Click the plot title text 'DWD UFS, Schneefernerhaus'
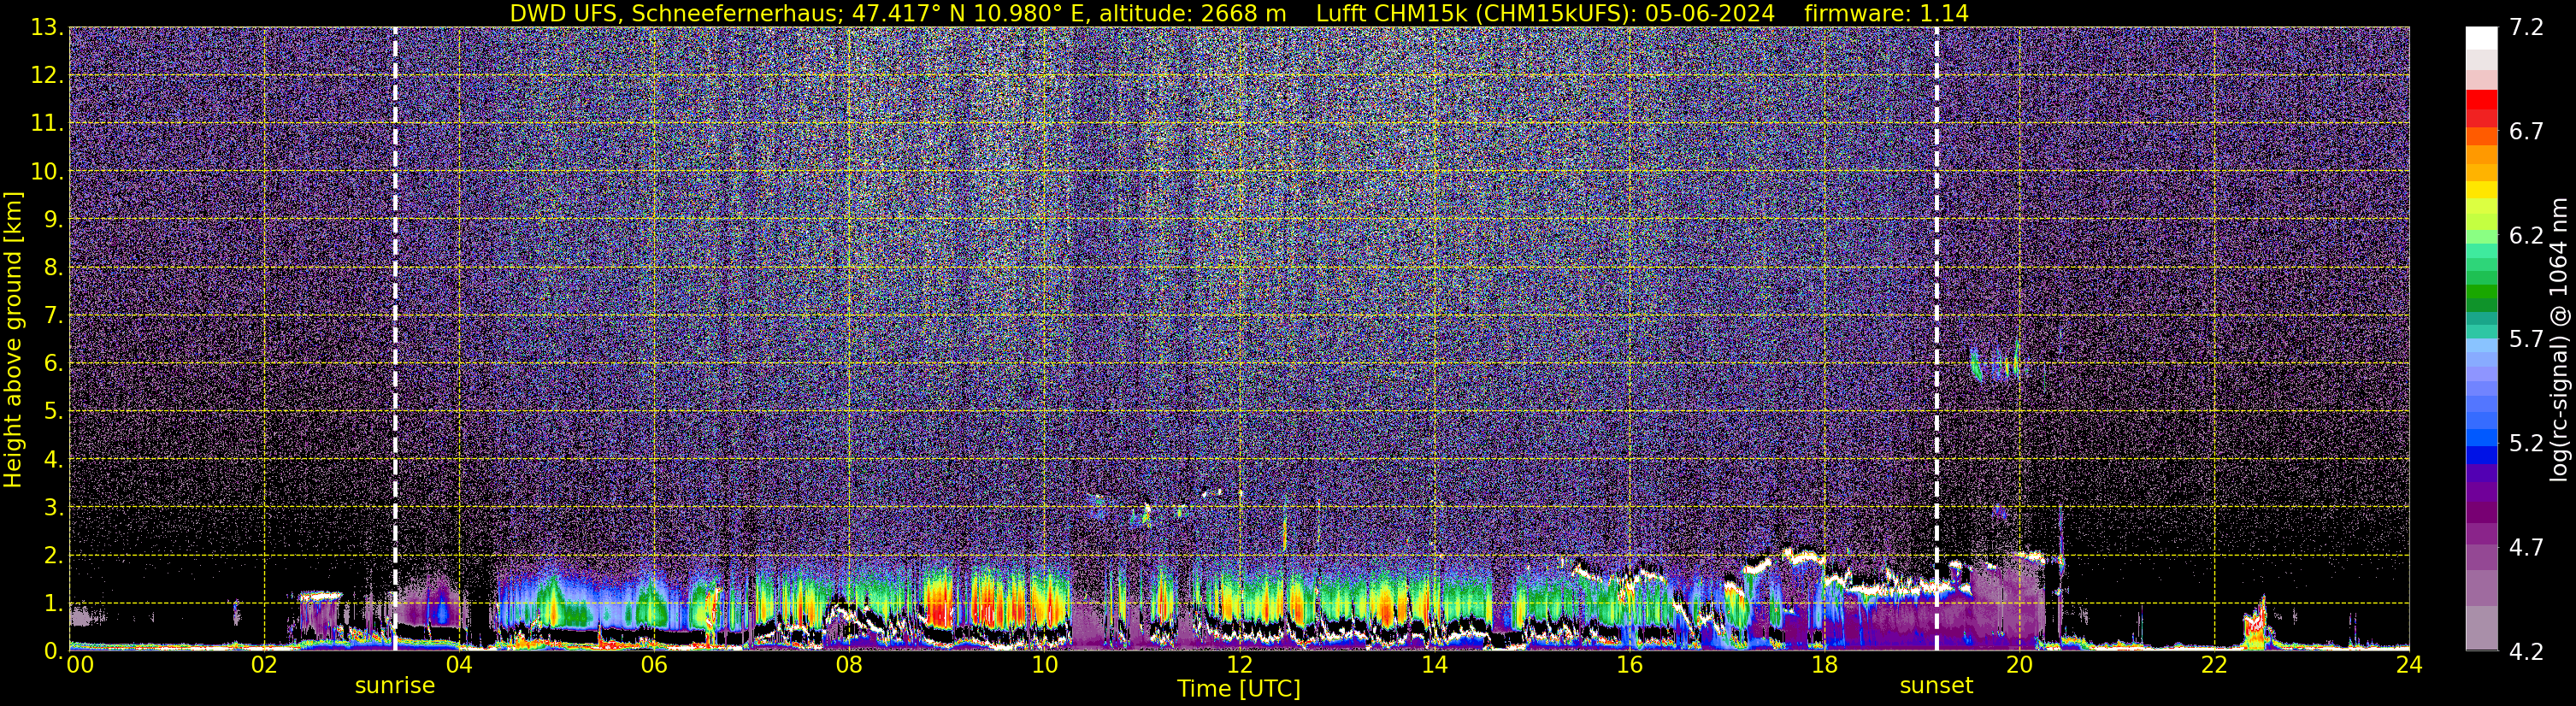This screenshot has width=2576, height=706. click(674, 13)
